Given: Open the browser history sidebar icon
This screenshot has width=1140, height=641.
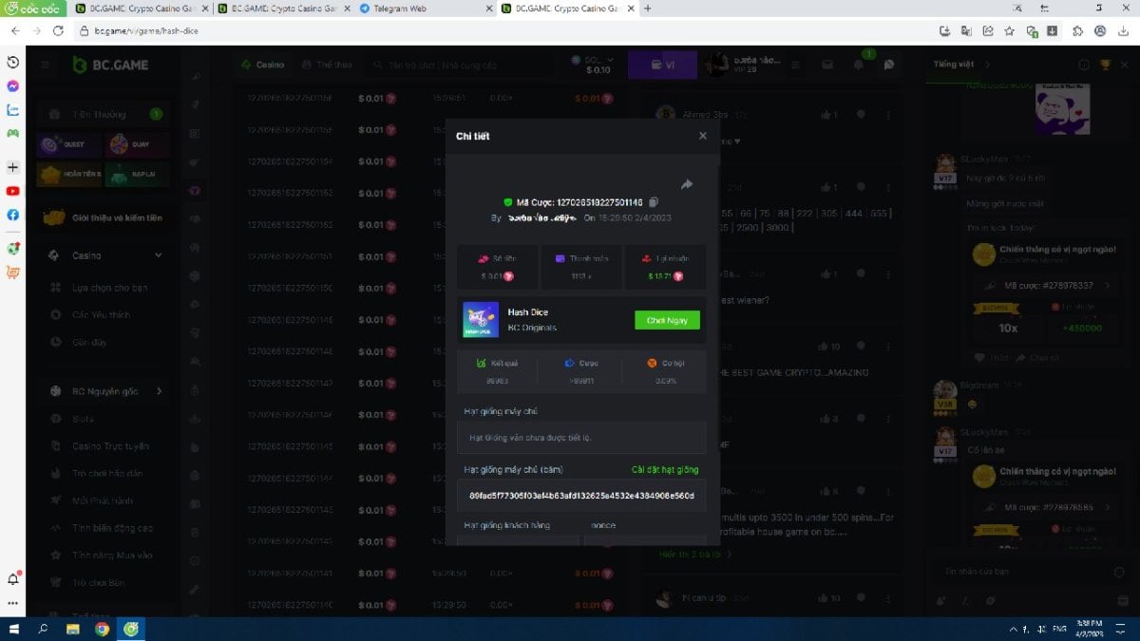Looking at the screenshot, I should pyautogui.click(x=12, y=62).
